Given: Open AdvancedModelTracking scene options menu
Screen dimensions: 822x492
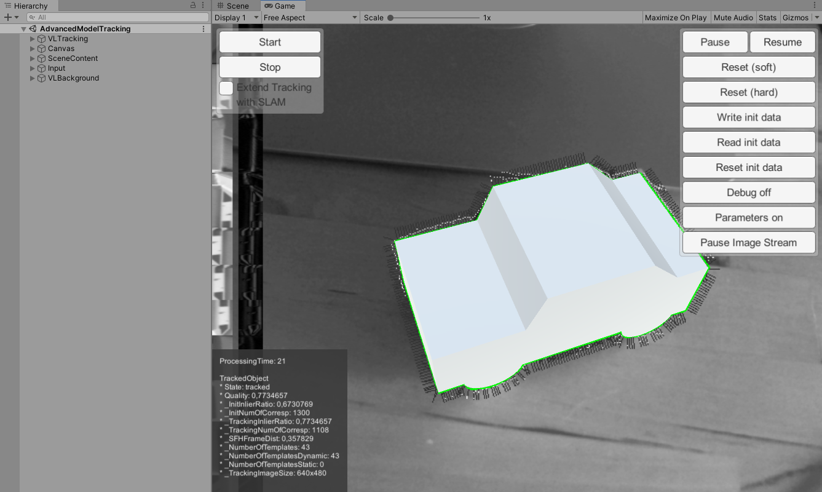Looking at the screenshot, I should [204, 29].
